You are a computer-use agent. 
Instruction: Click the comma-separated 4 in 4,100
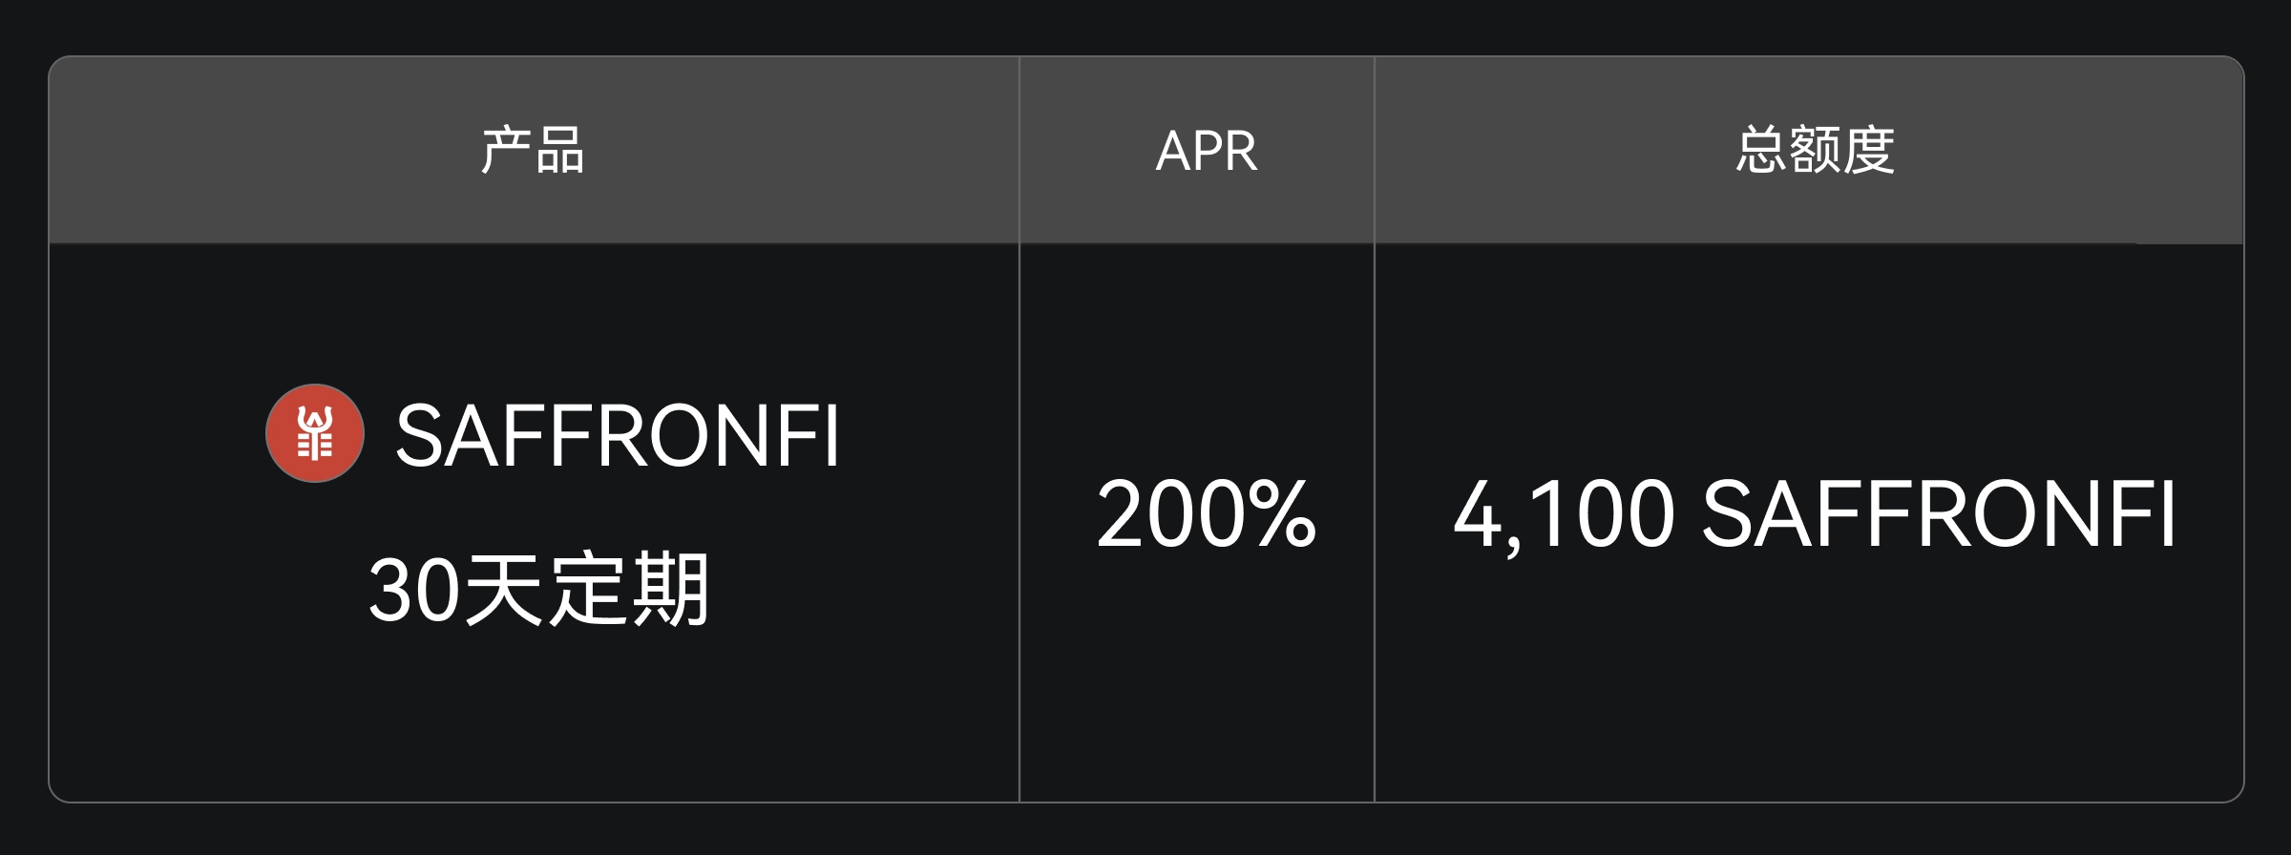click(x=1476, y=515)
